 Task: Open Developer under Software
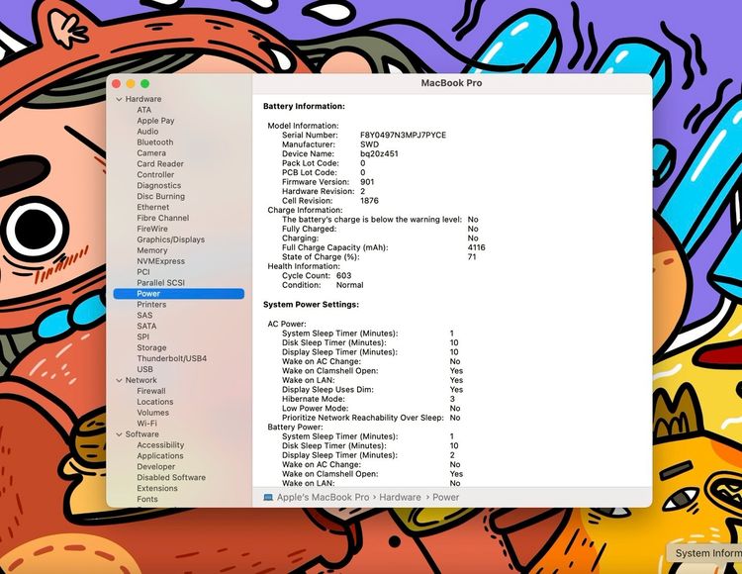tap(156, 467)
